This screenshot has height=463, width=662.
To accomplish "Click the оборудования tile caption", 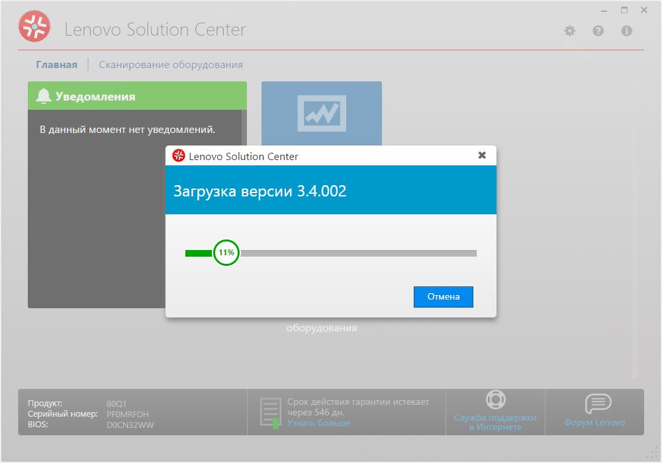I will (x=322, y=328).
